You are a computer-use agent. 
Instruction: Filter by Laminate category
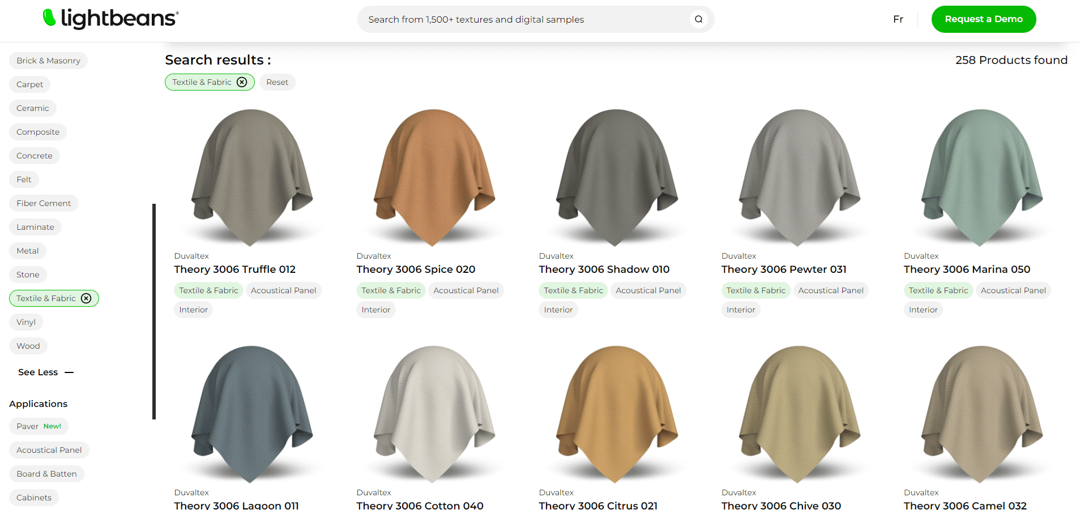tap(35, 227)
